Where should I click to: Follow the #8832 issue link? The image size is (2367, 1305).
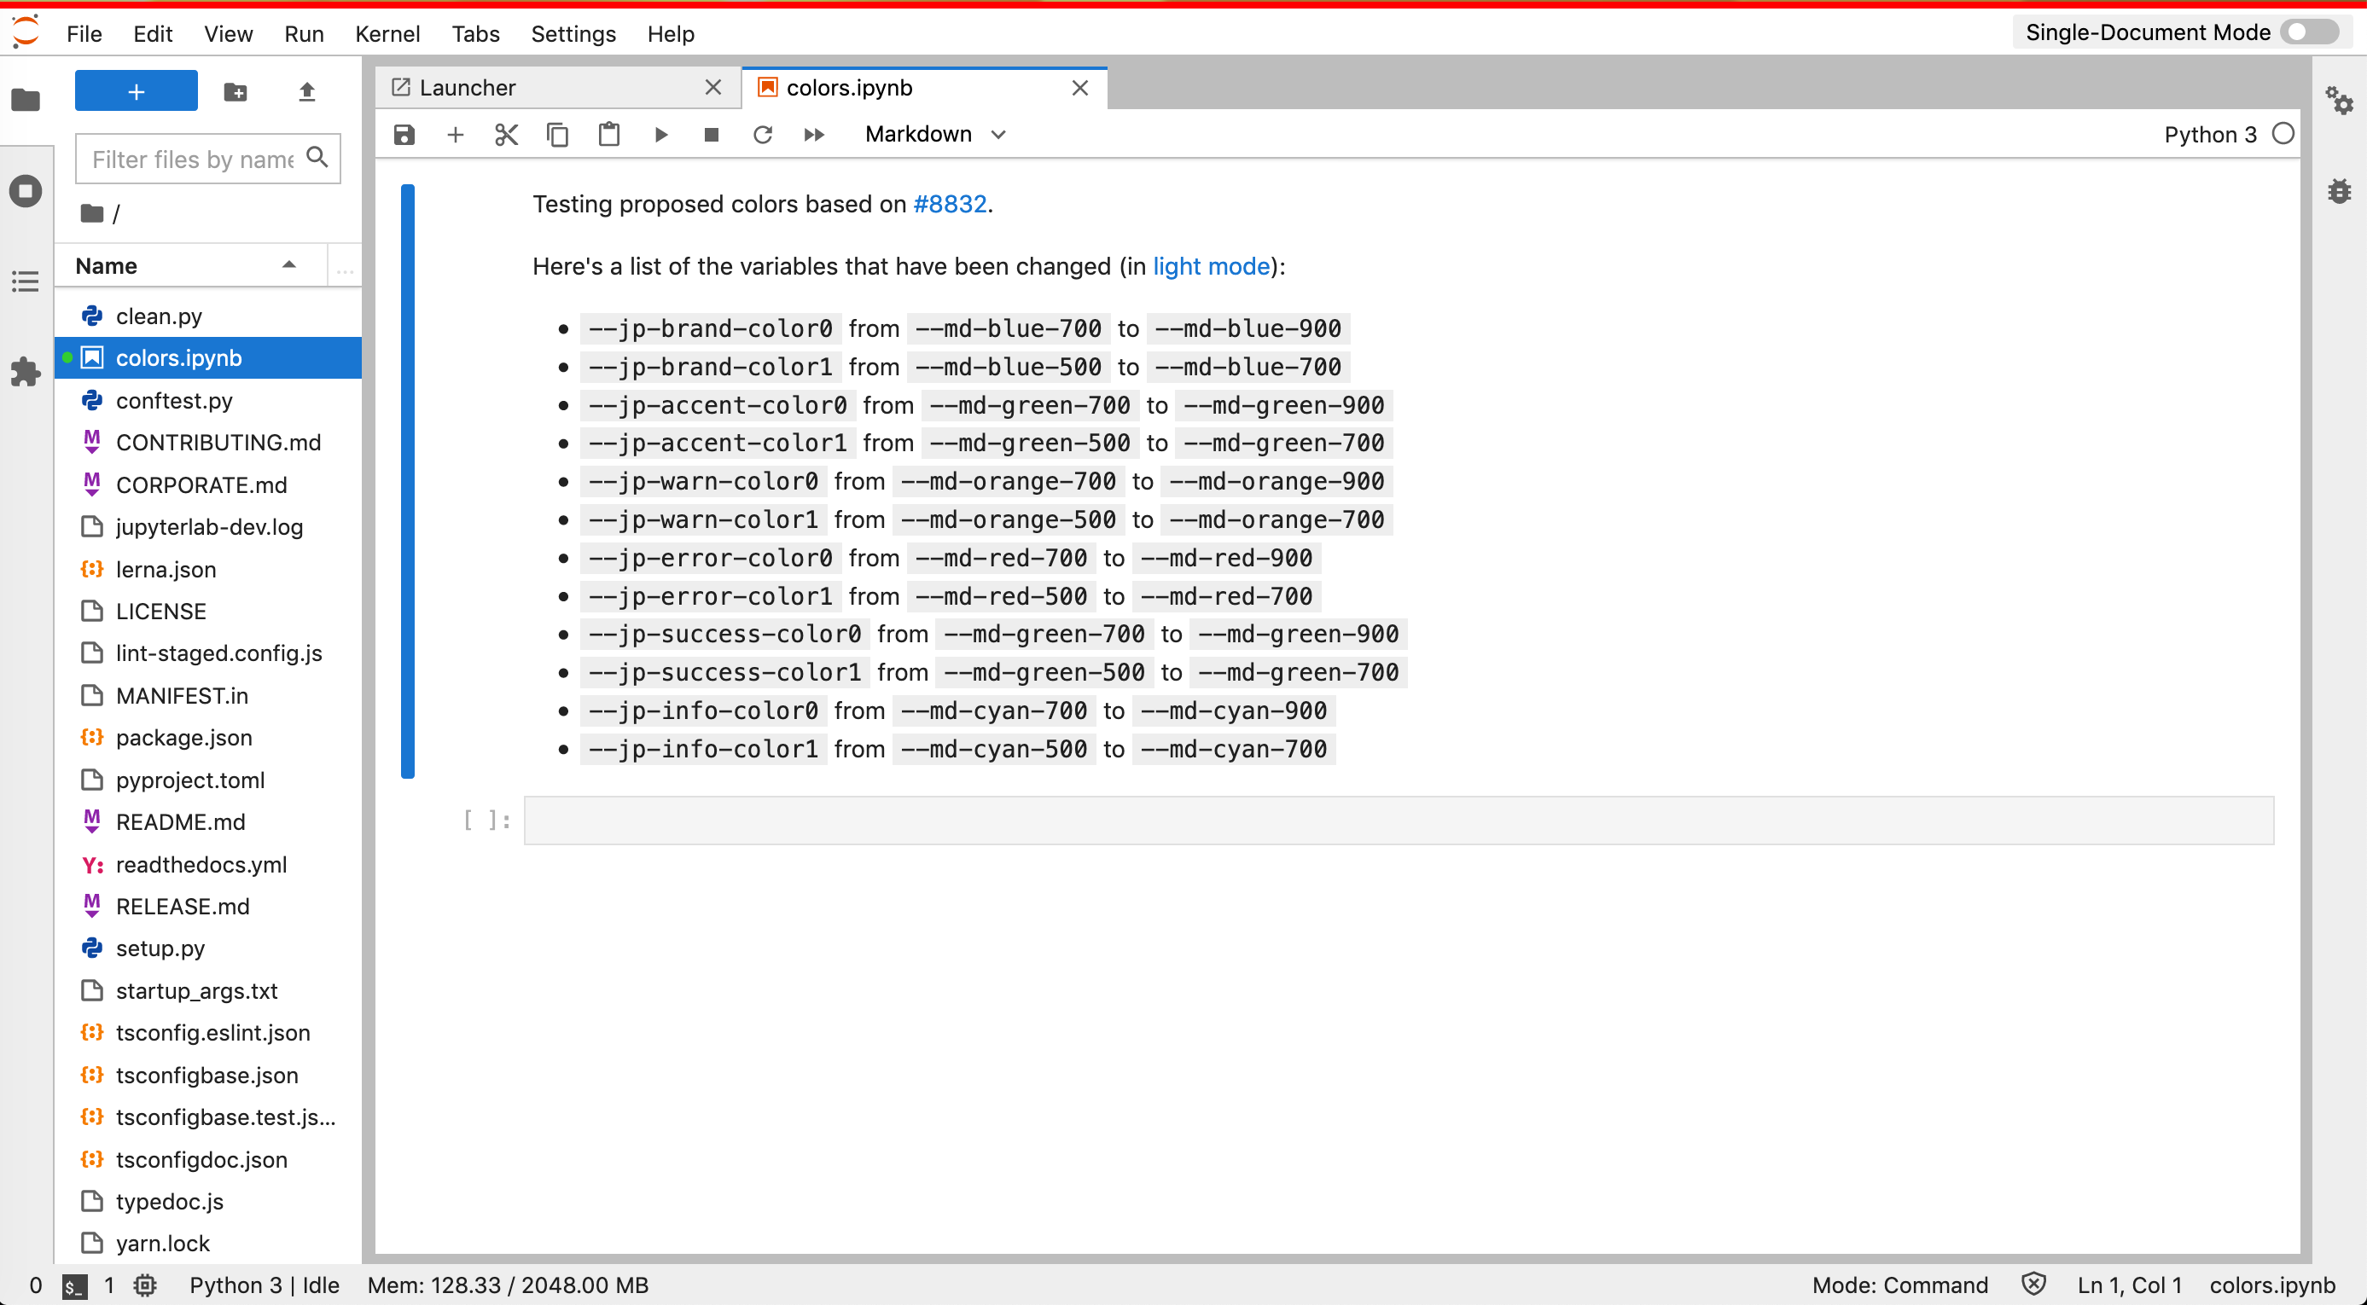coord(950,204)
